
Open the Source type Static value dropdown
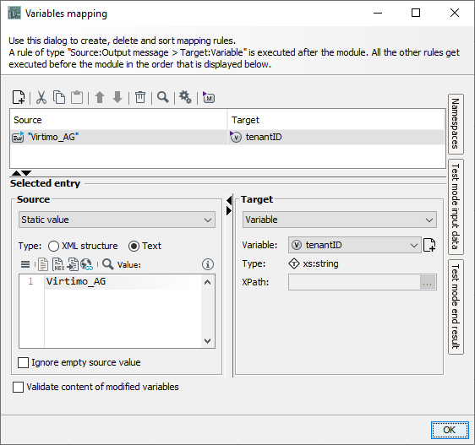pyautogui.click(x=117, y=220)
